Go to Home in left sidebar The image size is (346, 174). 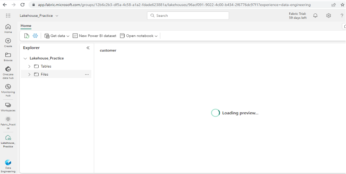(8, 29)
